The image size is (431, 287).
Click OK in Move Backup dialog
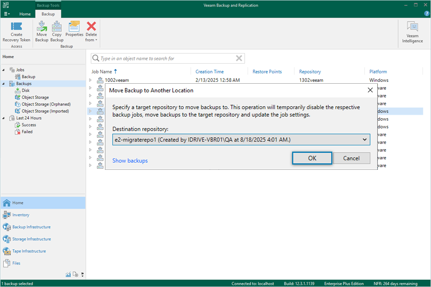312,158
